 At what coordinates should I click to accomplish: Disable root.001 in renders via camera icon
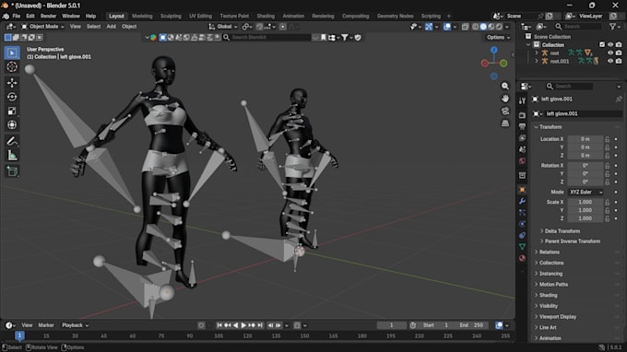[x=619, y=61]
